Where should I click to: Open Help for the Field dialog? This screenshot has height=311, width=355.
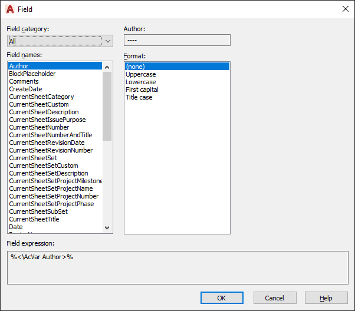pyautogui.click(x=326, y=298)
